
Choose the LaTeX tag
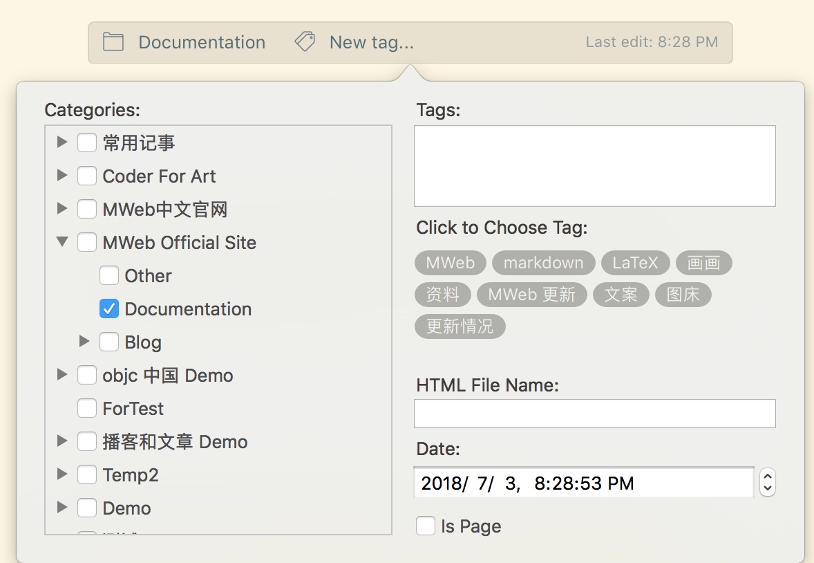click(x=635, y=263)
